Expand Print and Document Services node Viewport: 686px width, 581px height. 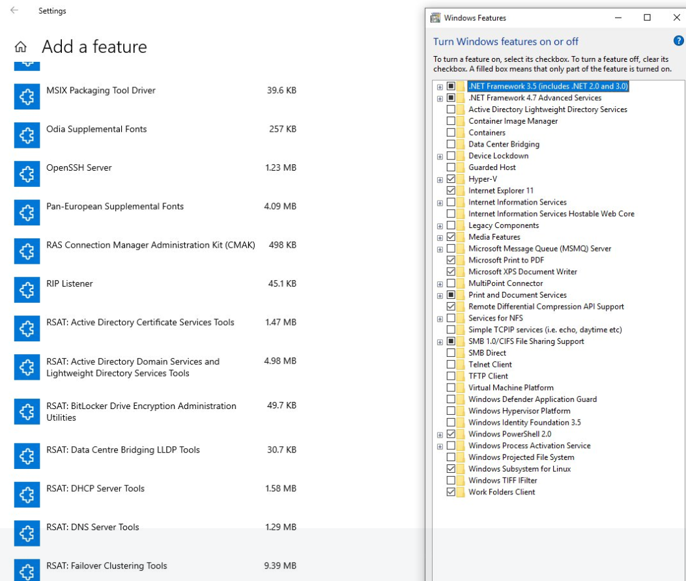point(440,295)
